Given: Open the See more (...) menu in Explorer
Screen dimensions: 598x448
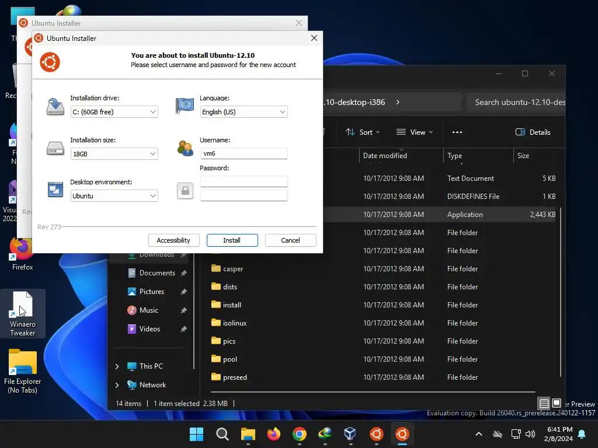Looking at the screenshot, I should (x=457, y=132).
